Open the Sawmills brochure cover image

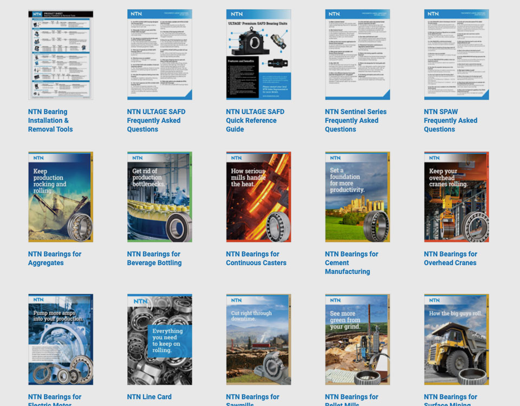tap(259, 339)
